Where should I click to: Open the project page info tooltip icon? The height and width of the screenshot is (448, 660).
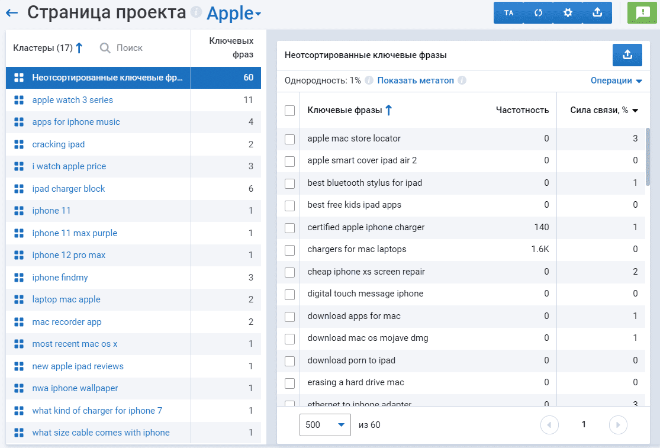(196, 12)
